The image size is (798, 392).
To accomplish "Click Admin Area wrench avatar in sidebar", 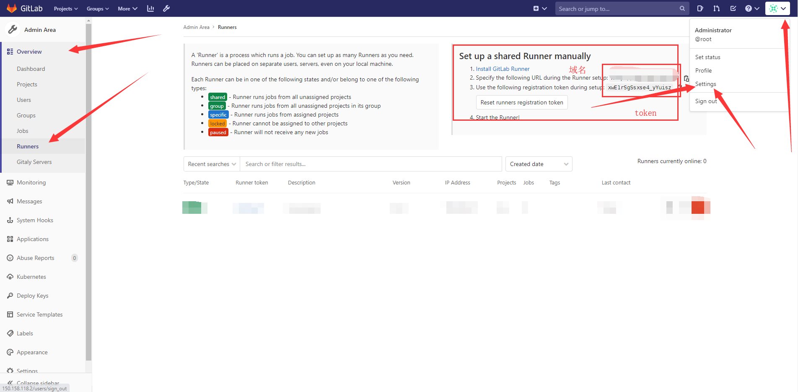I will click(x=13, y=29).
